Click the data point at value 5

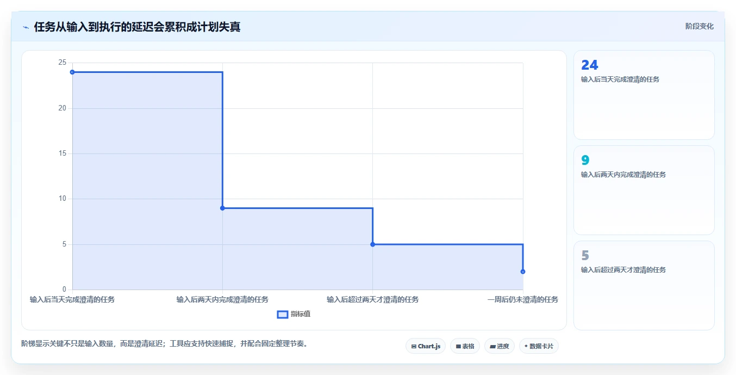click(372, 244)
